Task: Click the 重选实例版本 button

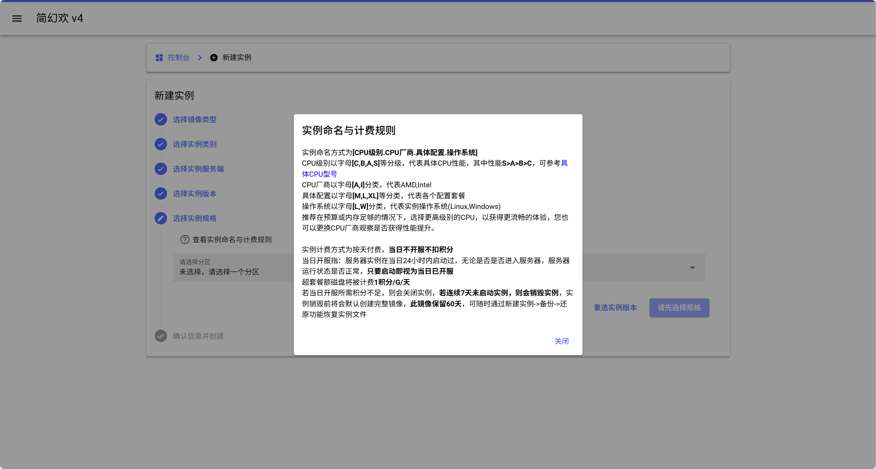Action: tap(615, 308)
